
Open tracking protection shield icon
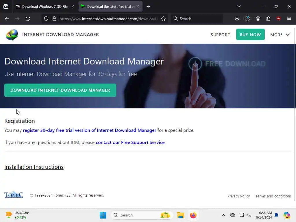[46, 19]
